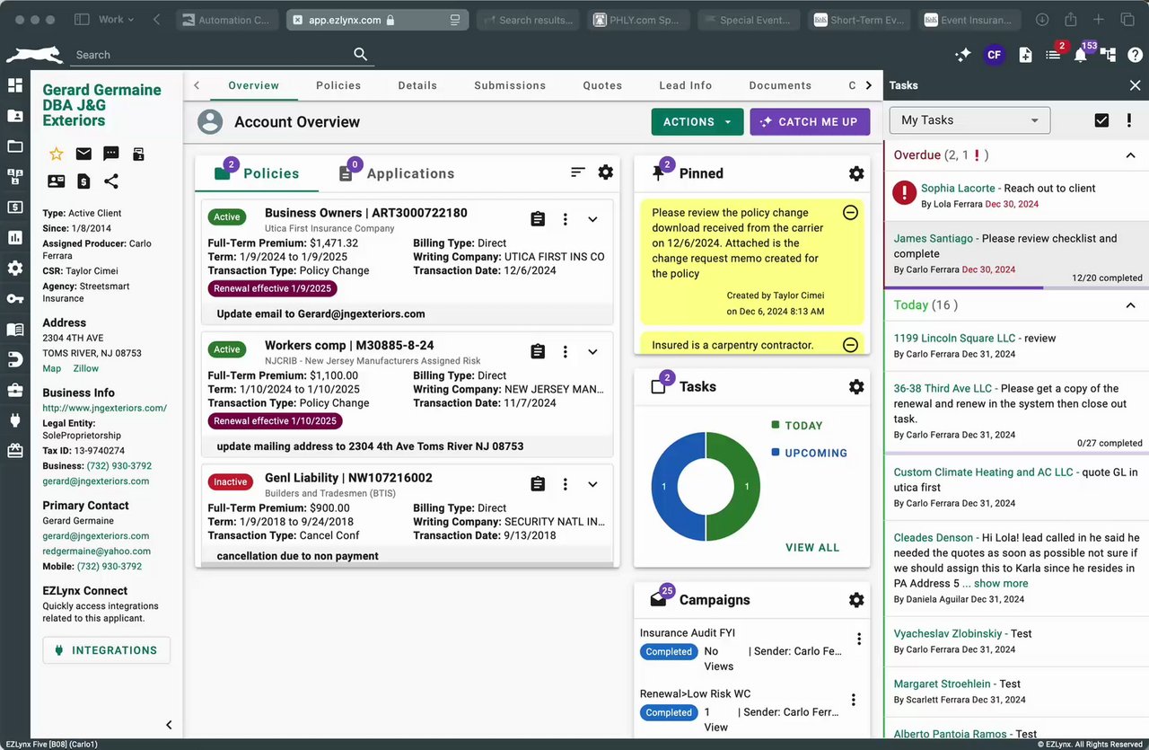Image resolution: width=1149 pixels, height=750 pixels.
Task: Click the share icon under applicant name
Action: click(x=111, y=181)
